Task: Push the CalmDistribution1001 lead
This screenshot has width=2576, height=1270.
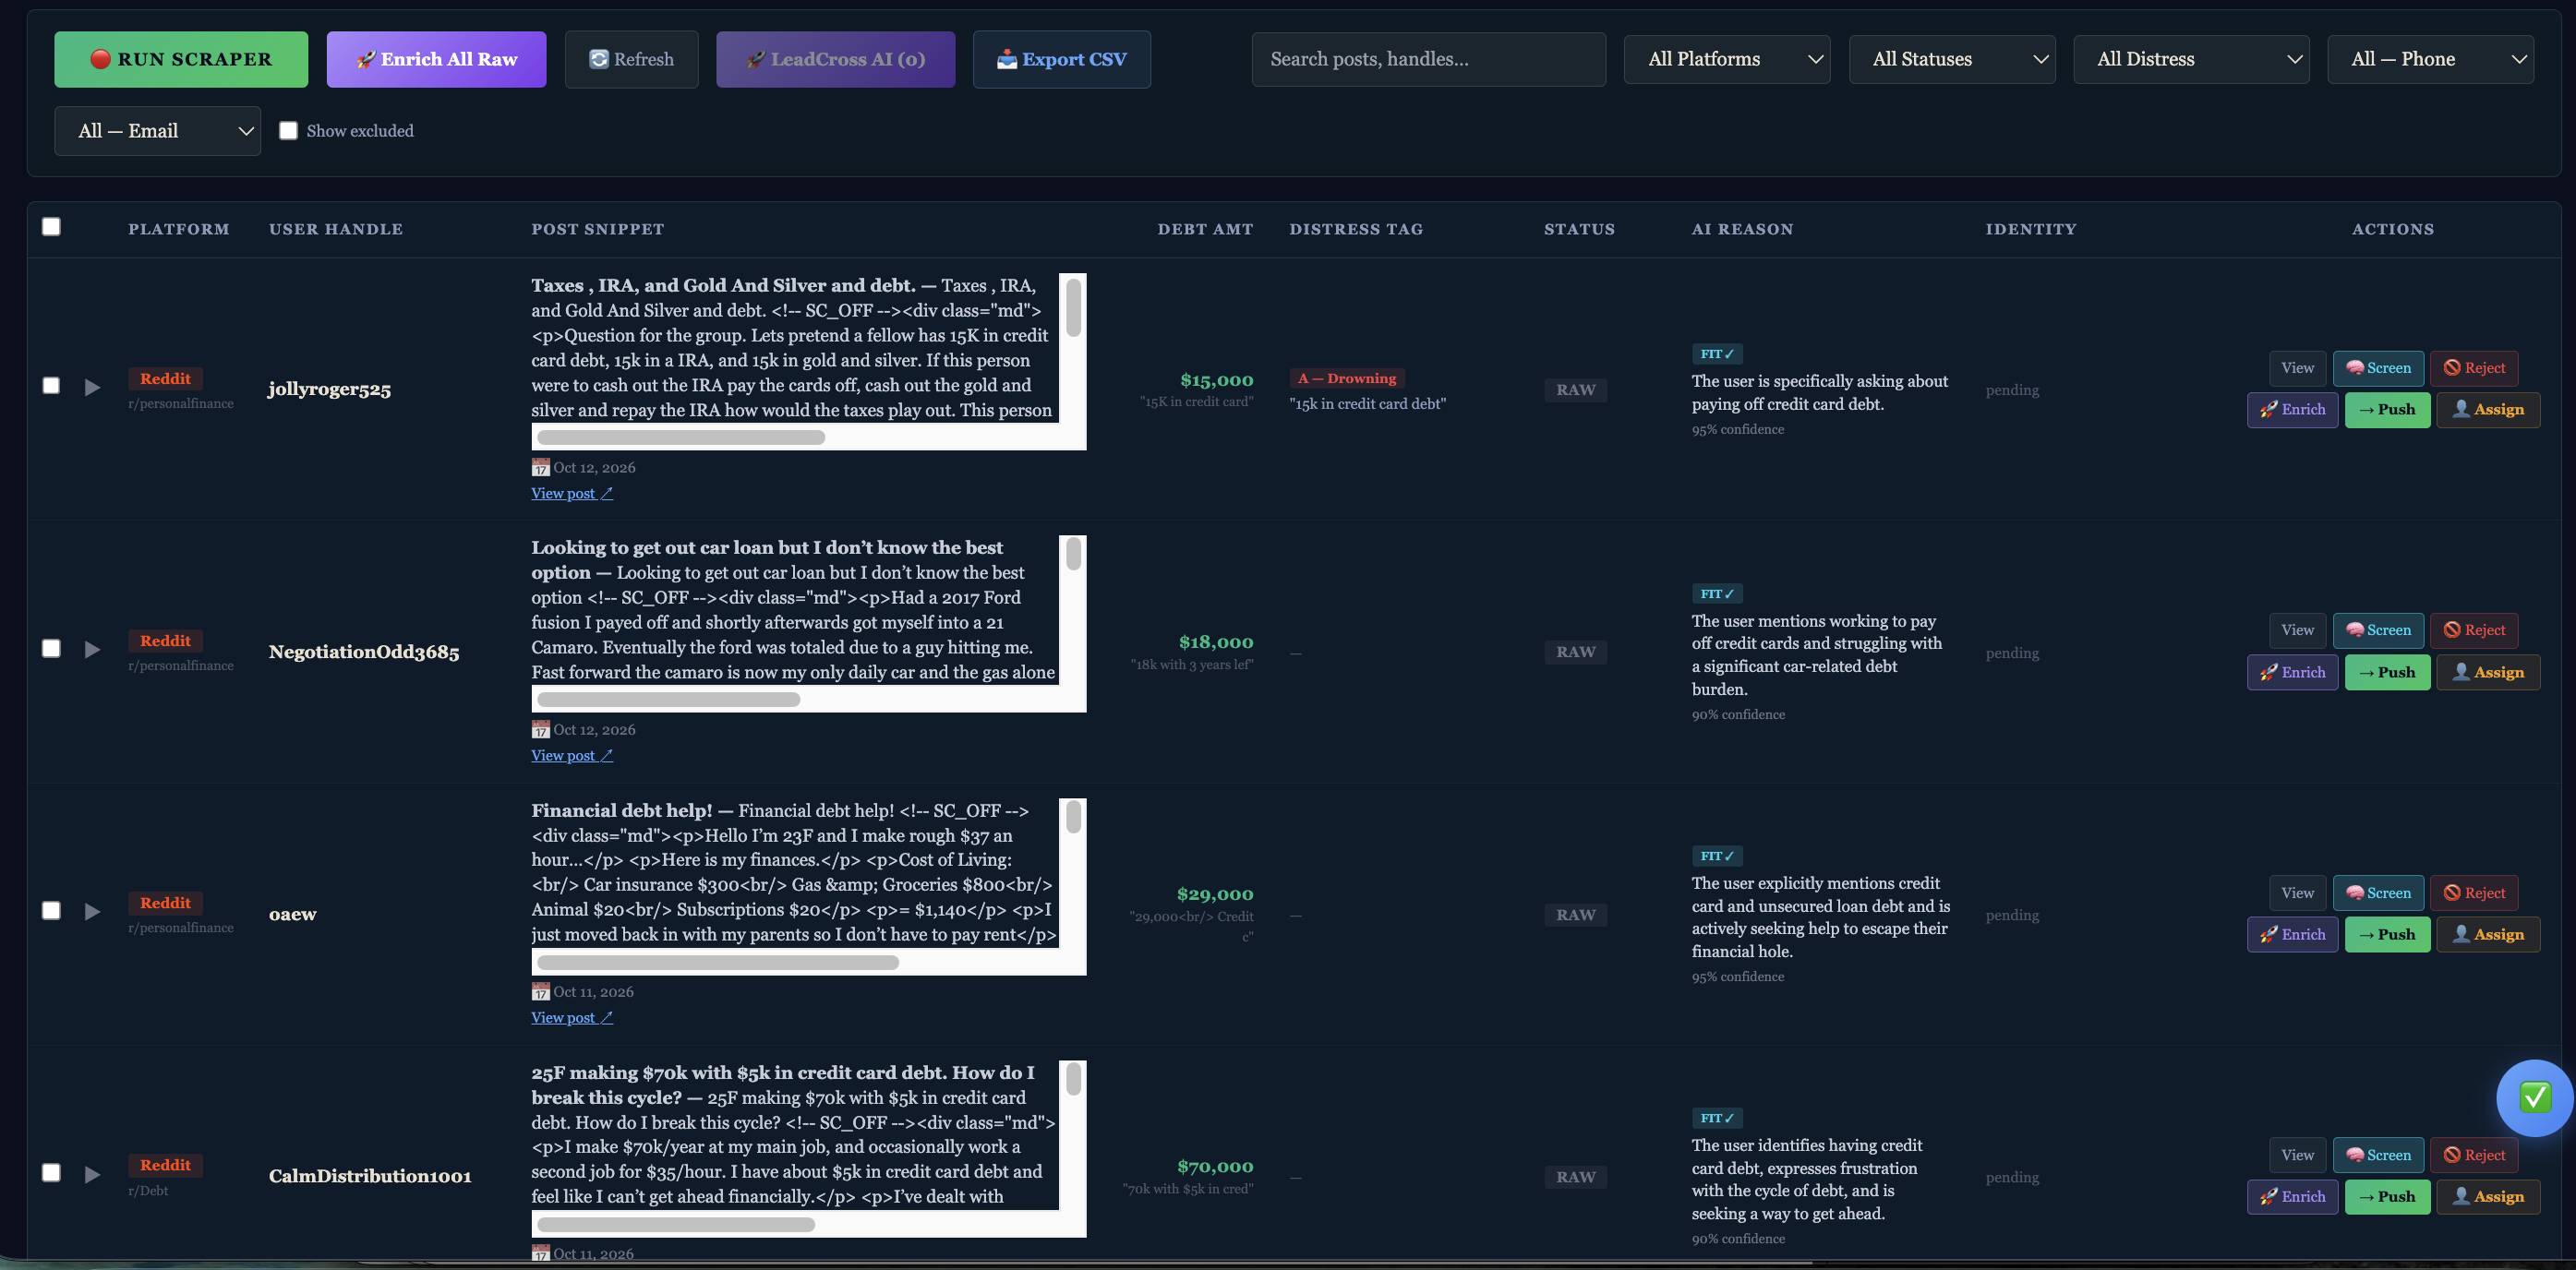Action: coord(2387,1196)
